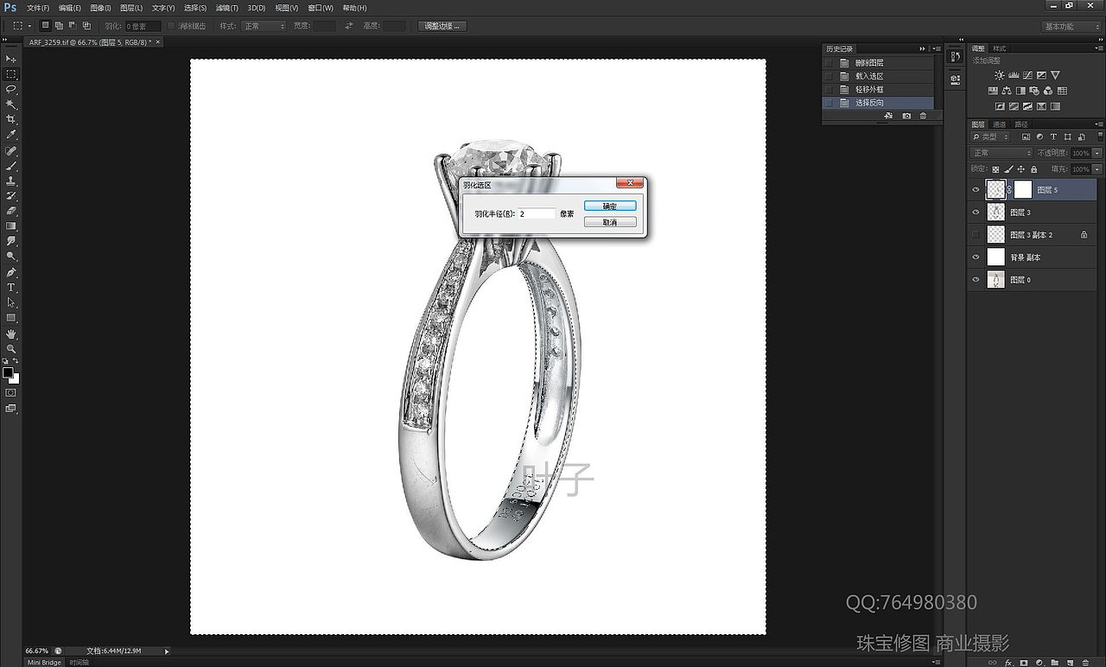Image resolution: width=1106 pixels, height=667 pixels.
Task: Open the layer blend mode 正常 dropdown
Action: [1001, 153]
